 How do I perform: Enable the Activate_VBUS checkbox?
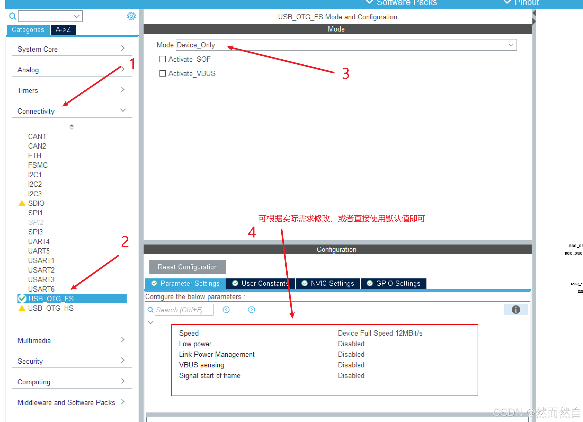tap(163, 73)
